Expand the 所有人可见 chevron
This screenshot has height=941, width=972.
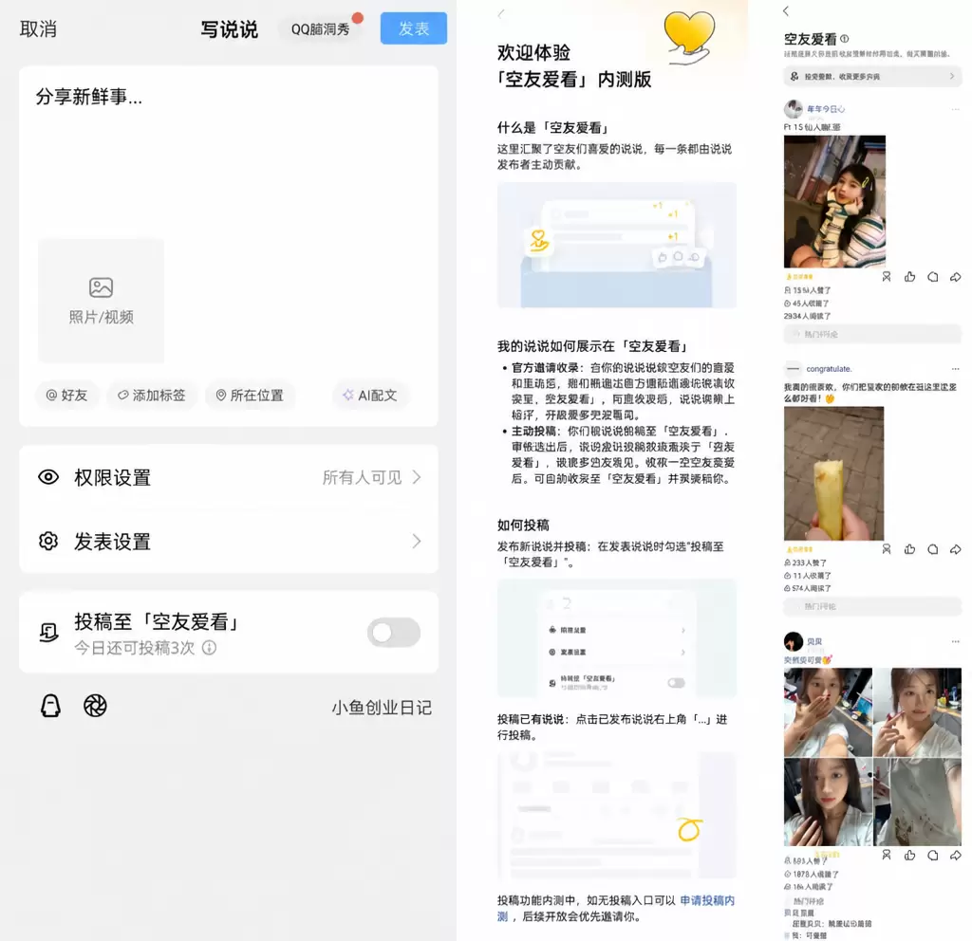point(417,477)
